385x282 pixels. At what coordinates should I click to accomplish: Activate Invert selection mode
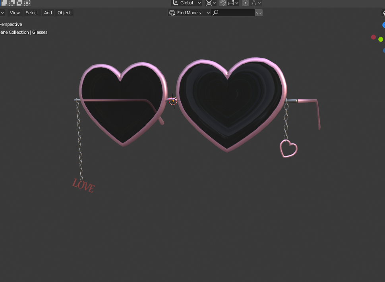[27, 3]
